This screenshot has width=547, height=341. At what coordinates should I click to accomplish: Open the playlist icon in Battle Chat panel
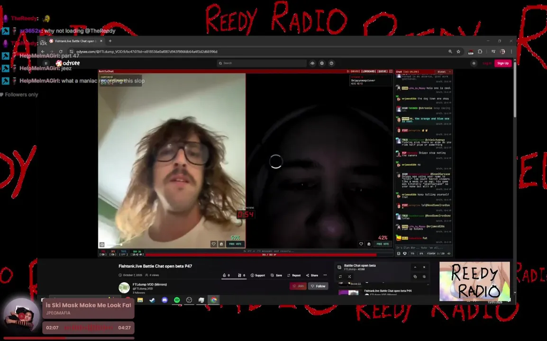click(339, 267)
